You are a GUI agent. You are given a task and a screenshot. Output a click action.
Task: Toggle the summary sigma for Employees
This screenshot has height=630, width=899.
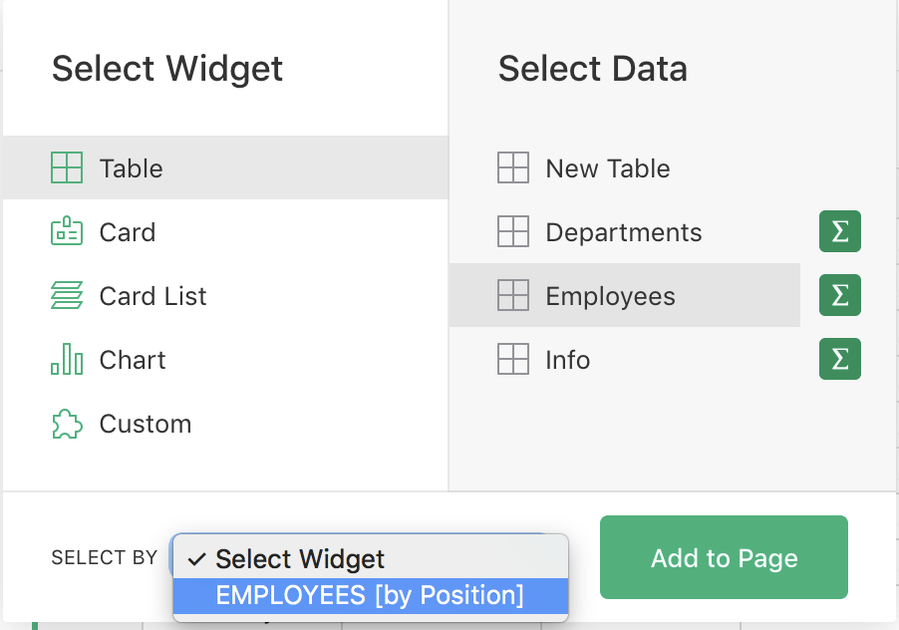tap(839, 296)
